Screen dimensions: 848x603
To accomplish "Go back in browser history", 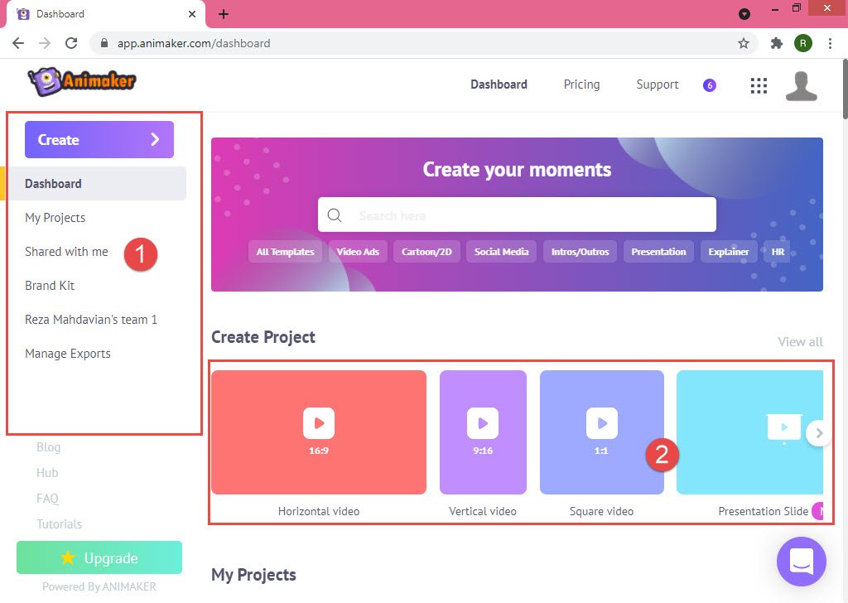I will pyautogui.click(x=18, y=43).
